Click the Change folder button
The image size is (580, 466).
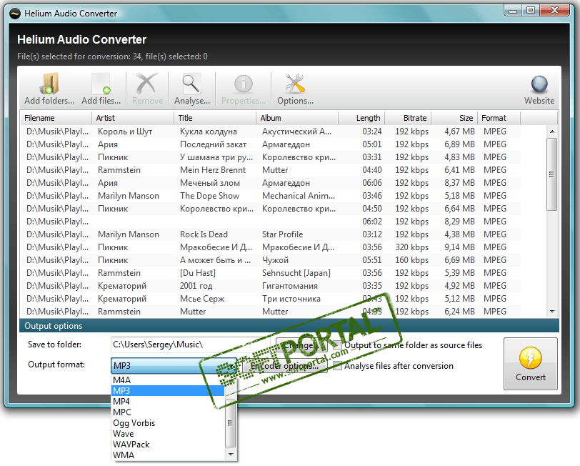coord(301,345)
